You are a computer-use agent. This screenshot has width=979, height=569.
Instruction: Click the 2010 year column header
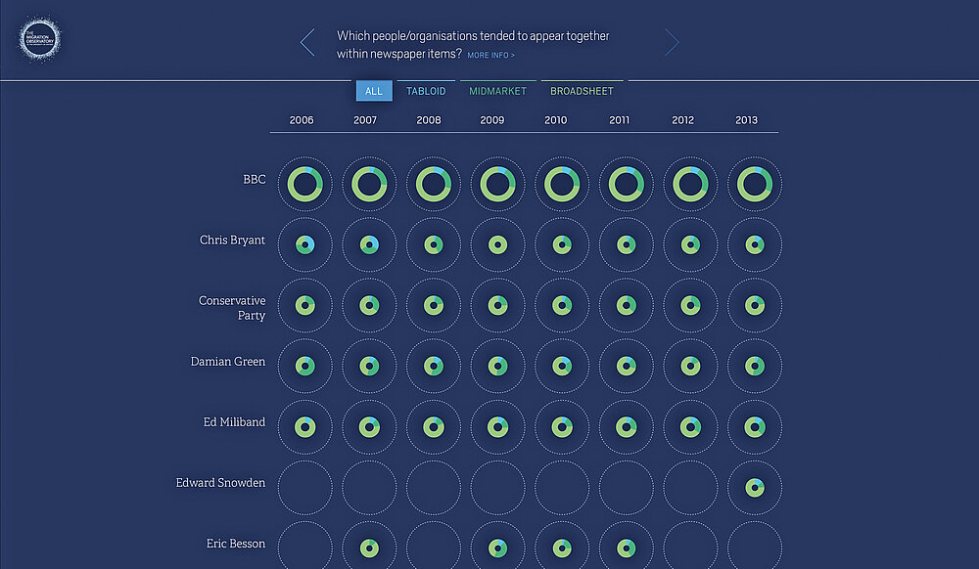(555, 120)
